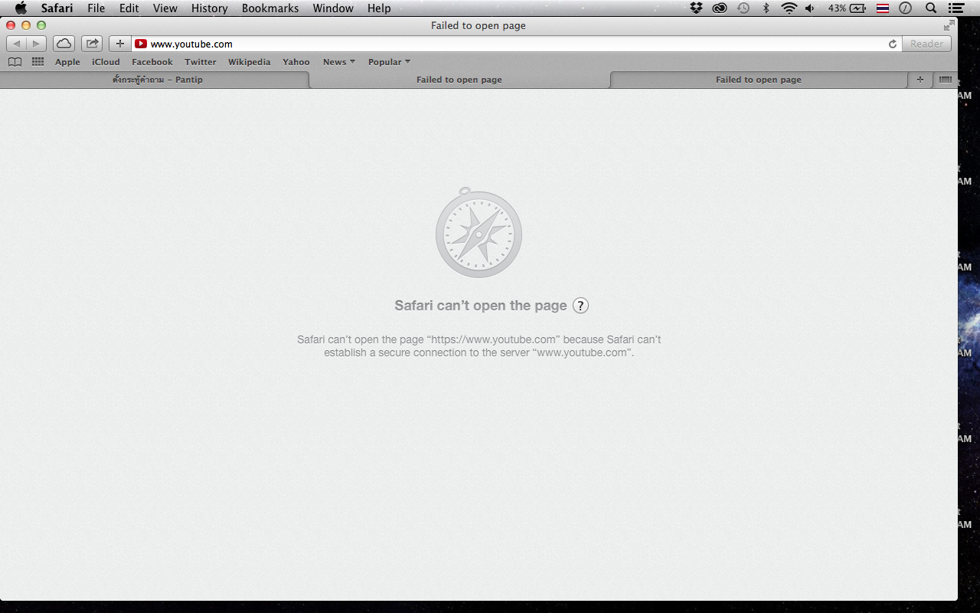Select the last Failed to open page tab
Image resolution: width=980 pixels, height=613 pixels.
pos(759,80)
